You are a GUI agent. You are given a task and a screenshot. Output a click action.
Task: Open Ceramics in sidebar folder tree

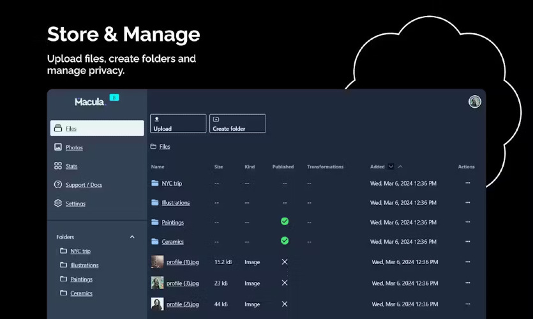click(81, 293)
